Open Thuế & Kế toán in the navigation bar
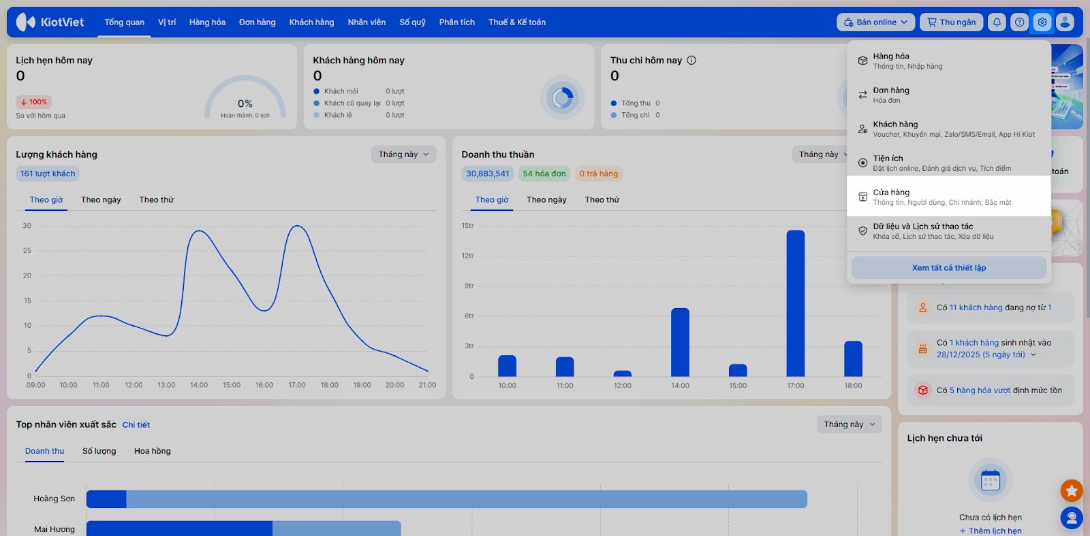1090x536 pixels. 517,22
